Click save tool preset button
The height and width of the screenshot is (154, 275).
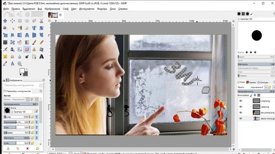click(x=8, y=148)
